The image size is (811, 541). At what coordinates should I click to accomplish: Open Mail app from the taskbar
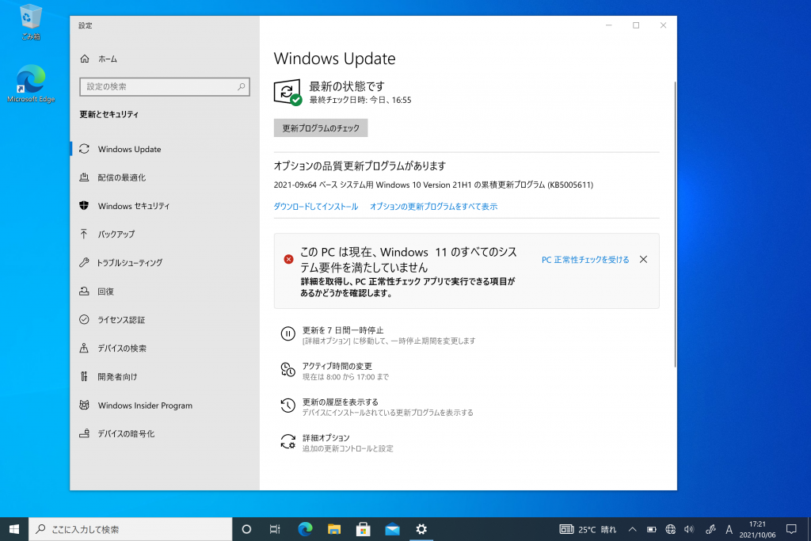coord(393,529)
